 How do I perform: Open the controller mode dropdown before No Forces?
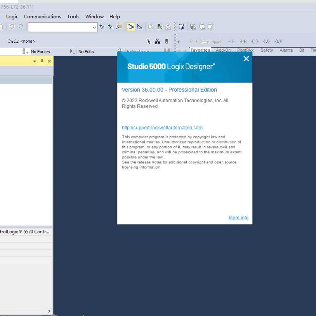(x=25, y=51)
